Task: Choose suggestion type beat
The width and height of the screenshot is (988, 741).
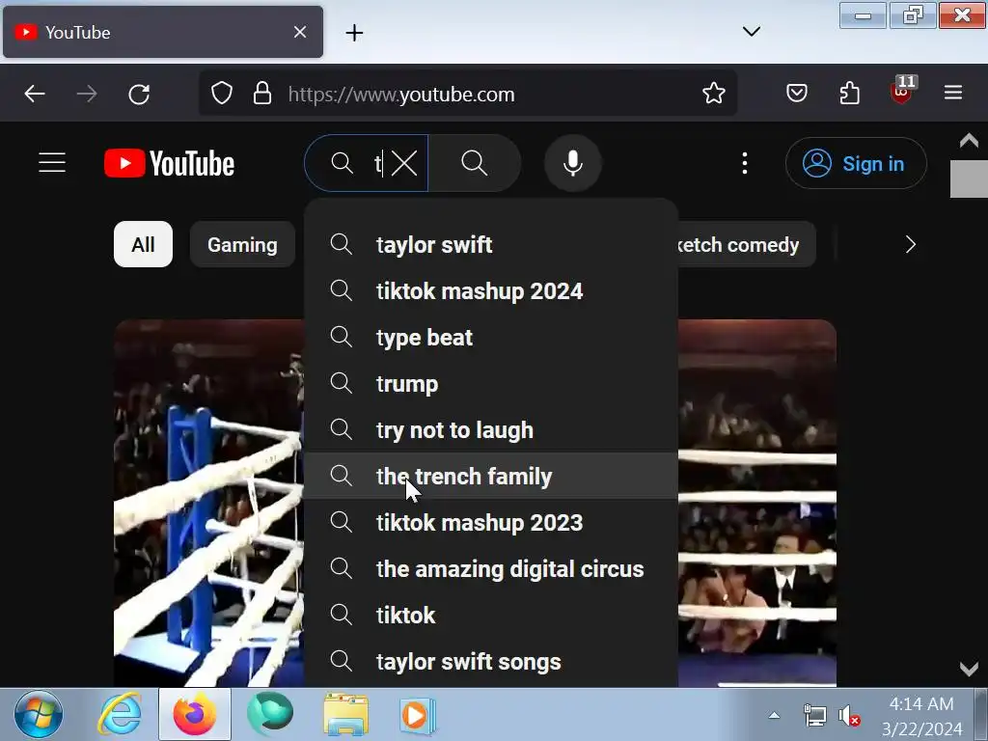Action: pyautogui.click(x=491, y=337)
